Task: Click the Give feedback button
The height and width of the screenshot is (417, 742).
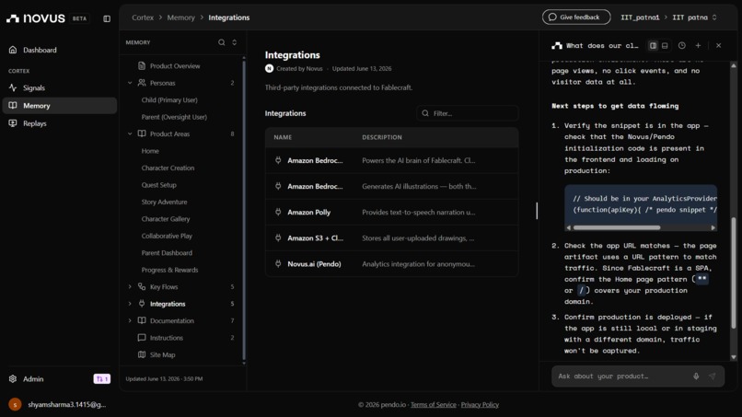Action: [576, 17]
